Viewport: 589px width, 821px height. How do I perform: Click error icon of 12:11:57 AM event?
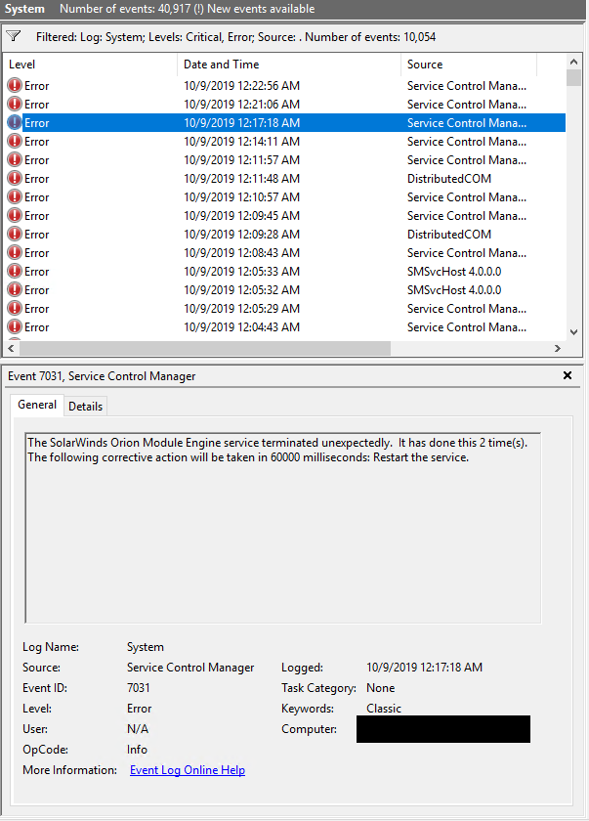tap(14, 159)
